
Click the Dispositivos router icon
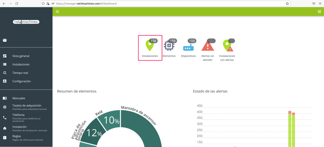pyautogui.click(x=188, y=48)
